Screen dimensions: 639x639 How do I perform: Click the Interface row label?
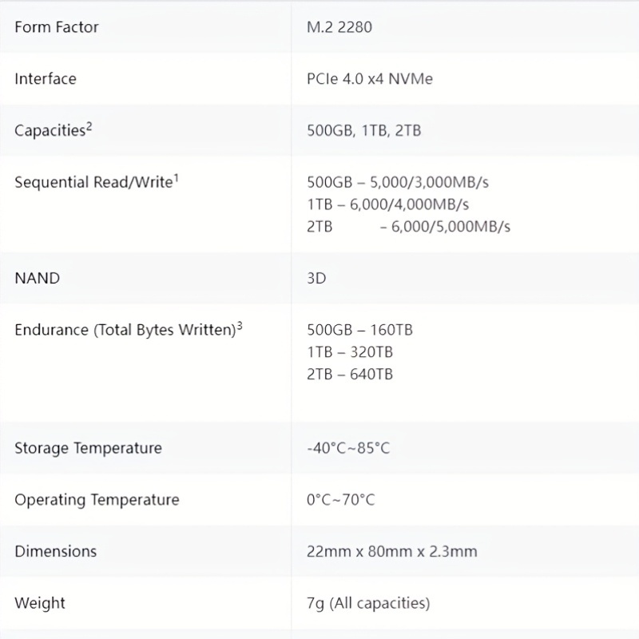point(46,78)
